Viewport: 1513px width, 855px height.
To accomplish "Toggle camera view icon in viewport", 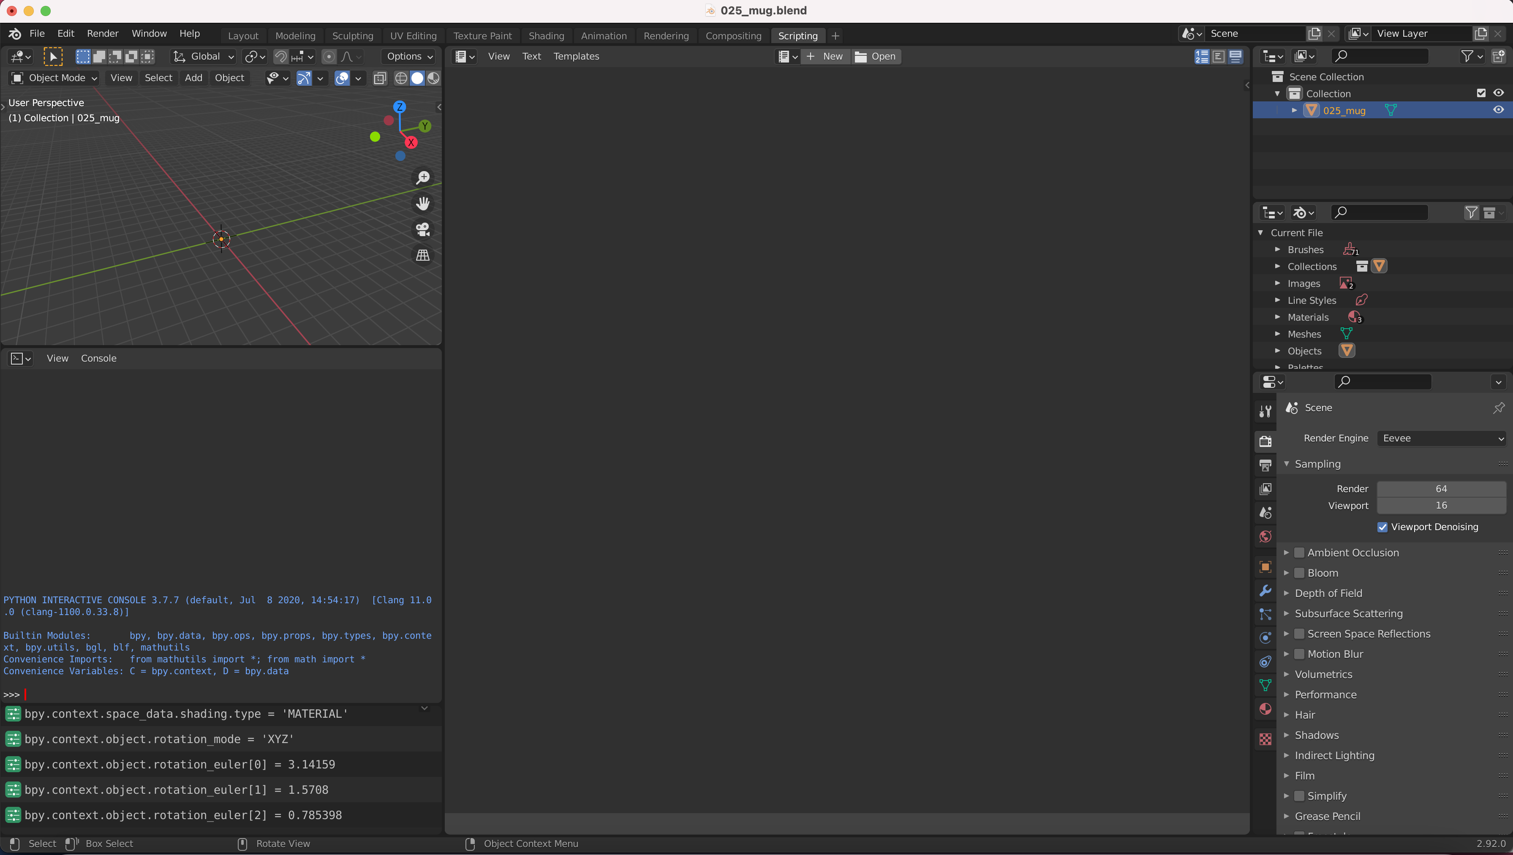I will (x=423, y=229).
